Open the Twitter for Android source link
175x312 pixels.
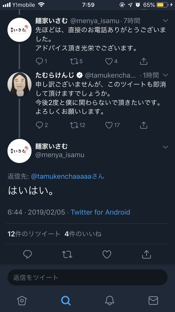[100, 212]
